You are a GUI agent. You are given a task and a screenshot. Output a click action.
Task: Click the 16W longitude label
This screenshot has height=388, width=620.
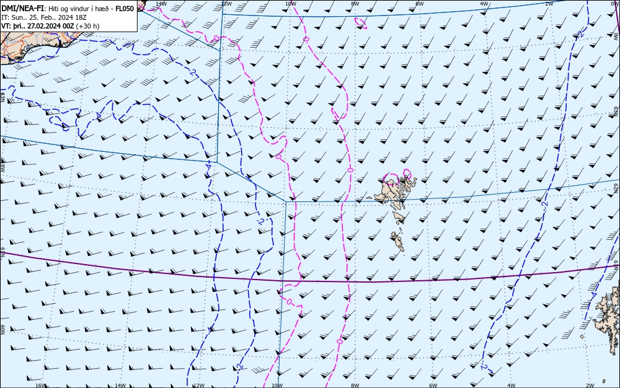coord(41,386)
